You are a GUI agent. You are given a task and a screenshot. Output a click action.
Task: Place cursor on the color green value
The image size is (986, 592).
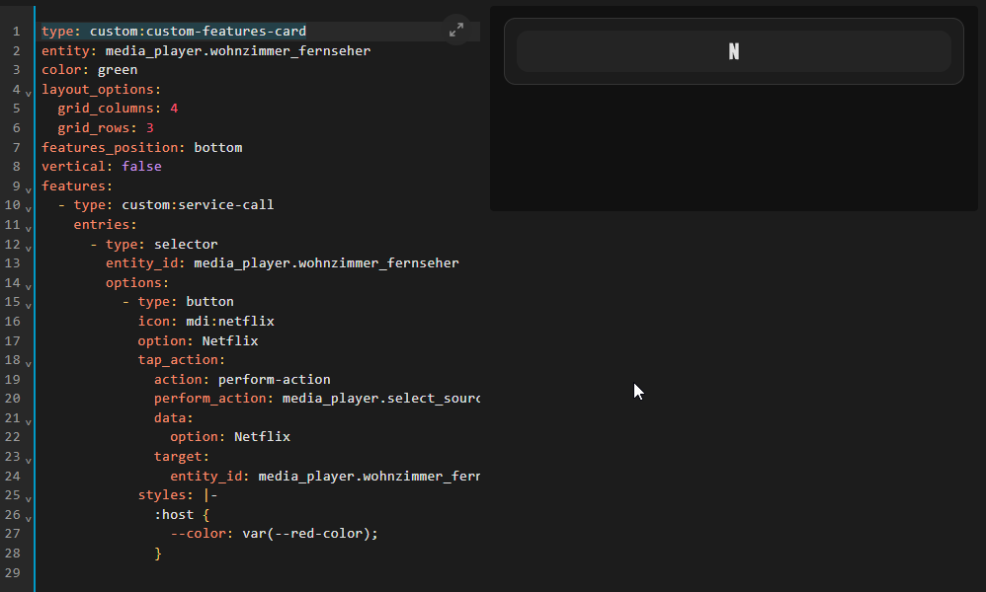(118, 70)
